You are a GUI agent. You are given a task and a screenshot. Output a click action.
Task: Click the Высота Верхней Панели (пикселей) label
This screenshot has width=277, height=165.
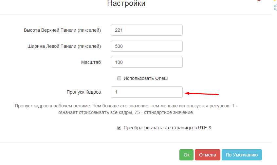[x=62, y=30]
